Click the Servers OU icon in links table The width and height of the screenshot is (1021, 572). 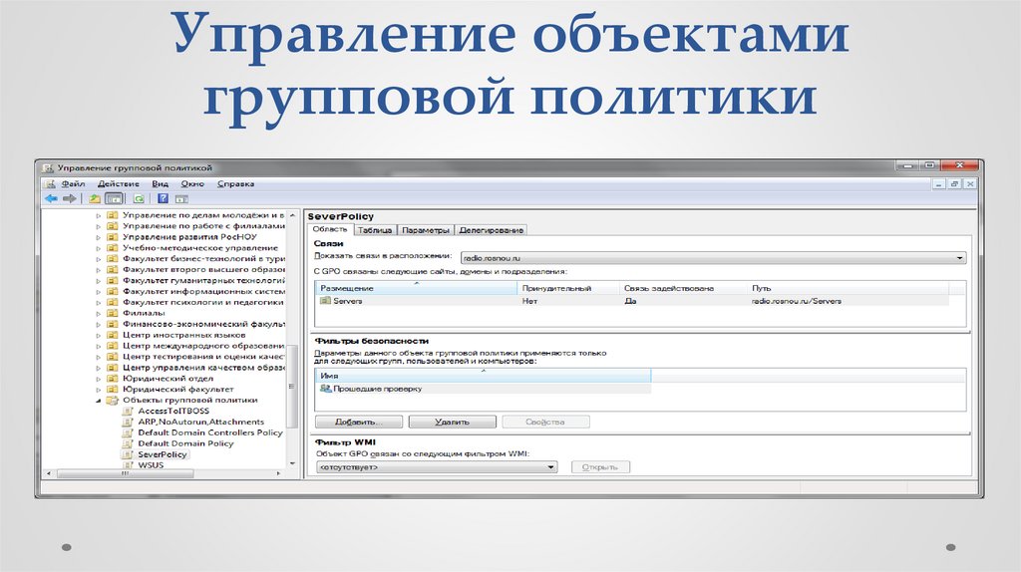pyautogui.click(x=326, y=301)
